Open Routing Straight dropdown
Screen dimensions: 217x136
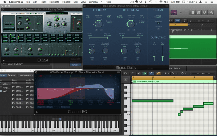click(x=158, y=17)
